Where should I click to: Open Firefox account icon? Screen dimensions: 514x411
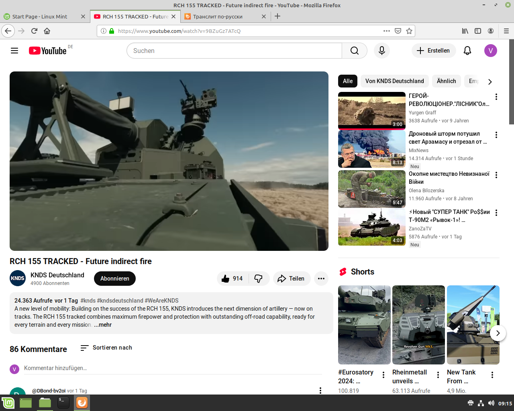click(491, 31)
